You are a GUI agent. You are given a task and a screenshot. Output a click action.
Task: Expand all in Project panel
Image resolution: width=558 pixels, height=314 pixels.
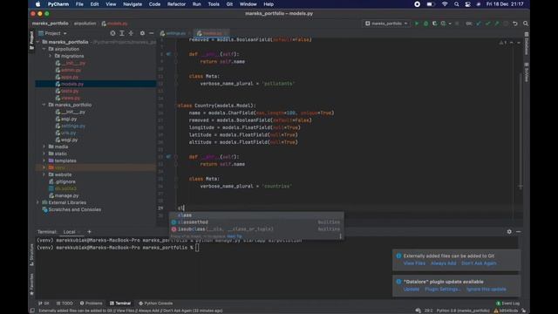click(x=122, y=33)
